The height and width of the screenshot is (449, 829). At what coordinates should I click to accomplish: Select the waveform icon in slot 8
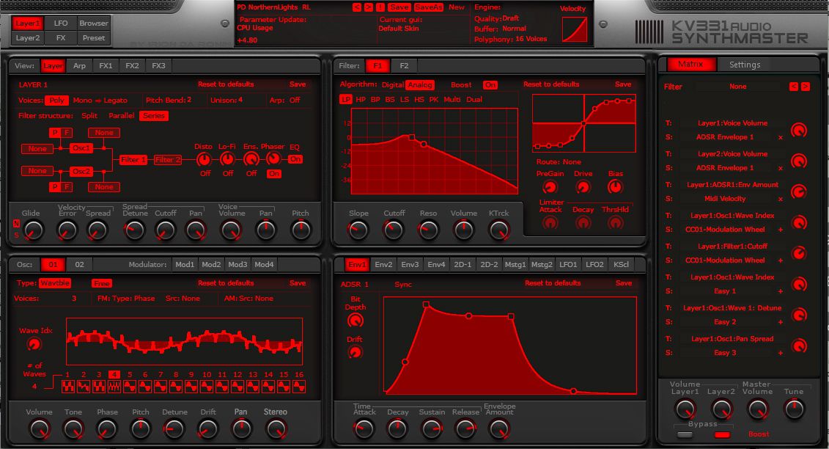[176, 387]
